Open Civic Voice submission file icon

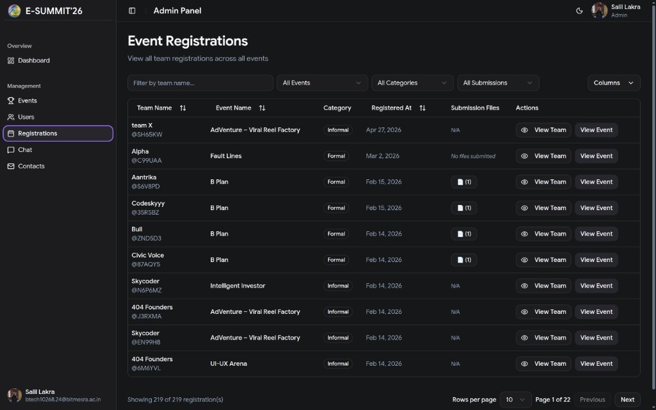coord(464,260)
